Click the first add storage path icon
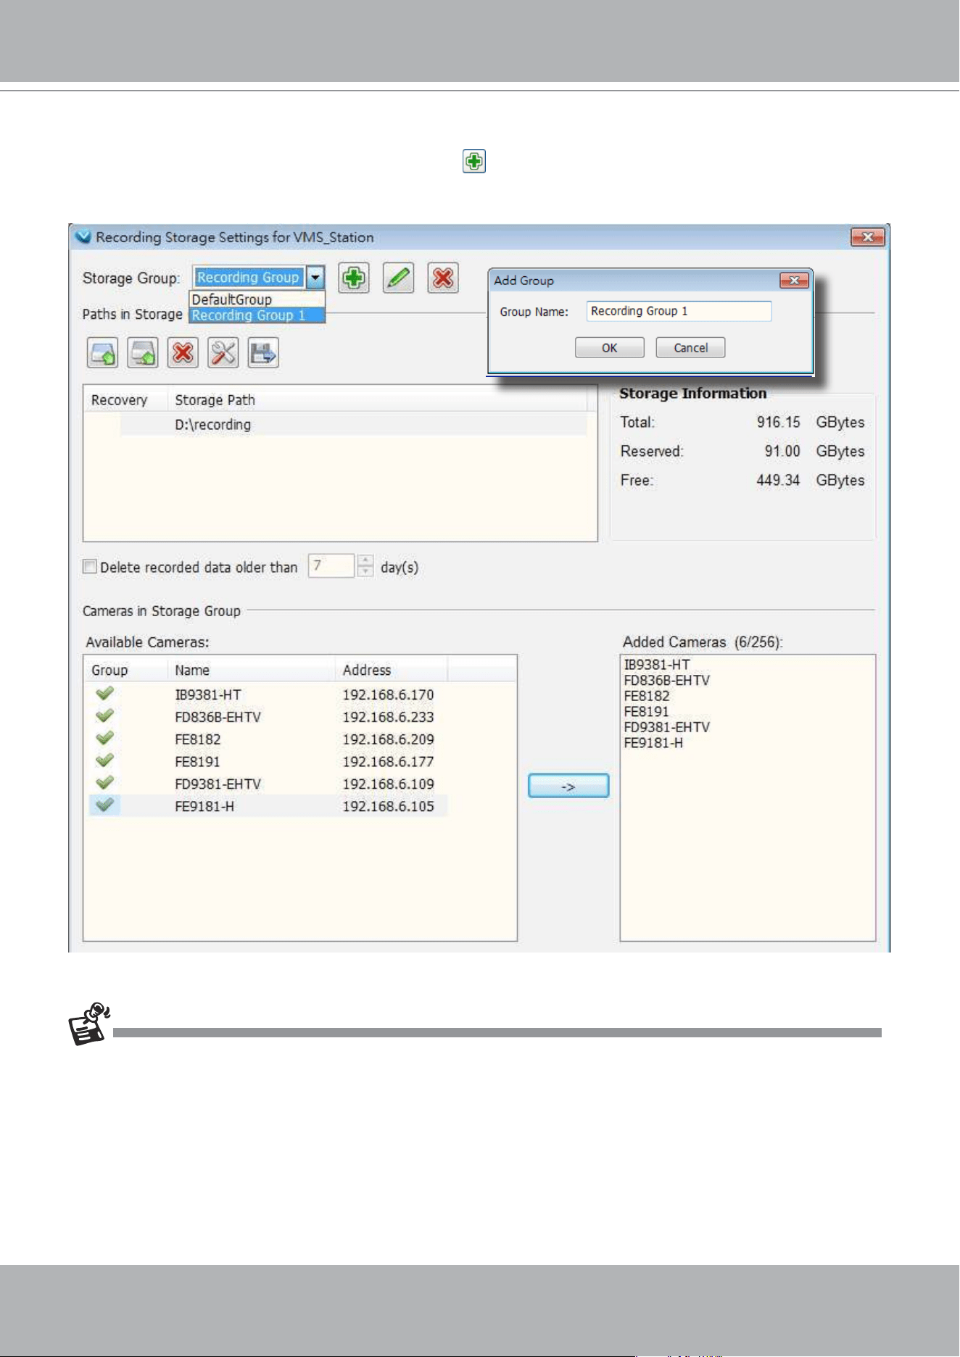Screen dimensions: 960x1357 coord(102,353)
